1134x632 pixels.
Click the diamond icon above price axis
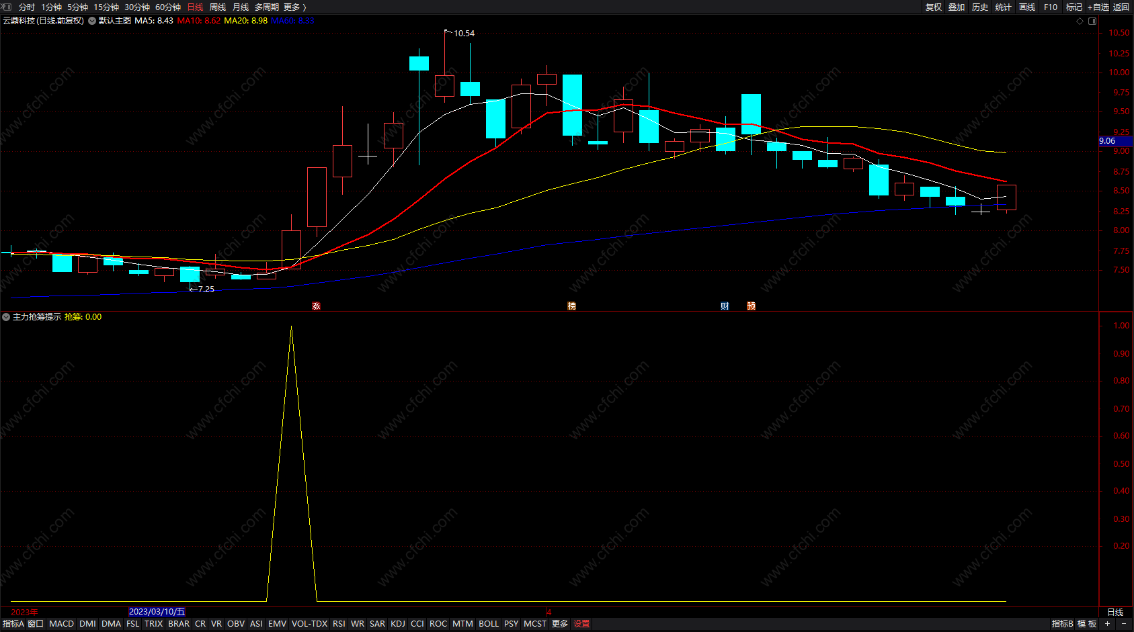(1080, 21)
